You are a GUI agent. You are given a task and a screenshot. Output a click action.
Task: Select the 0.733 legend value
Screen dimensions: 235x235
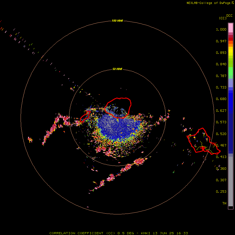pyautogui.click(x=221, y=87)
